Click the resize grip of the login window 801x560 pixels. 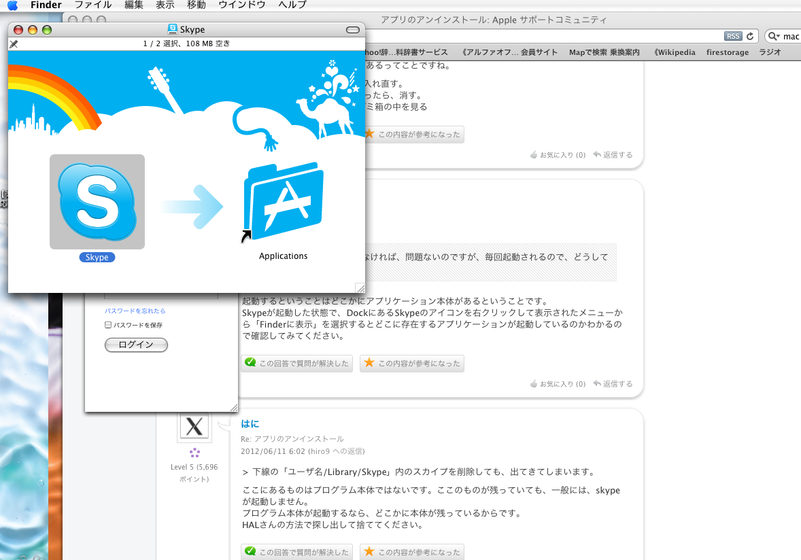(x=233, y=407)
